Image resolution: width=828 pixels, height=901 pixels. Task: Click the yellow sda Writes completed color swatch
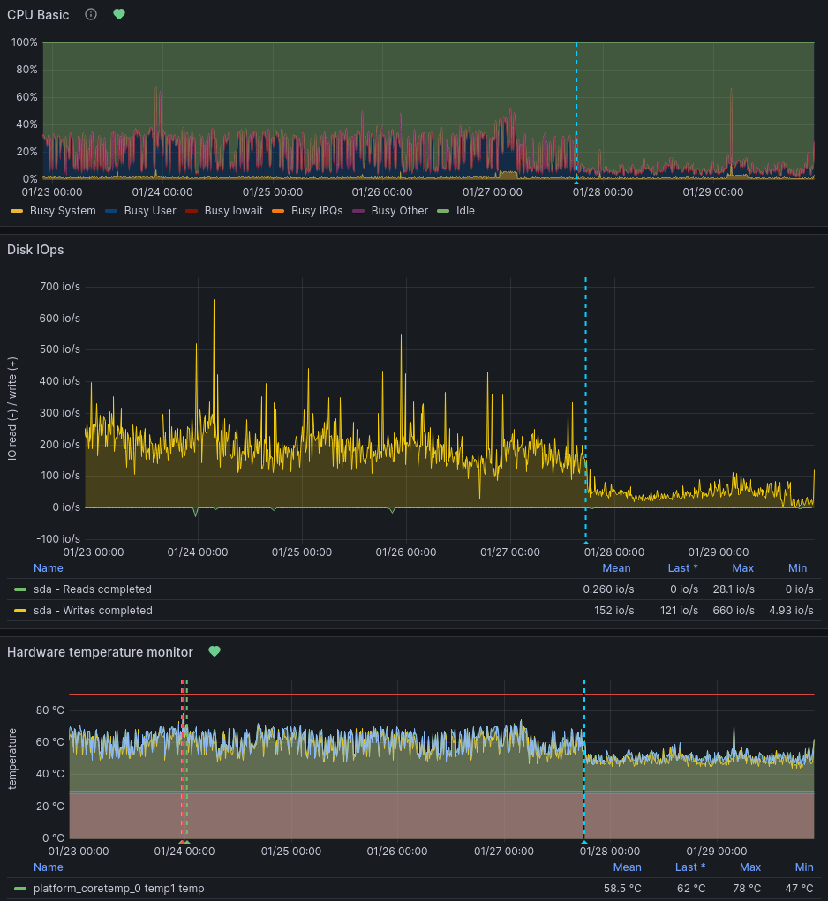tap(20, 611)
